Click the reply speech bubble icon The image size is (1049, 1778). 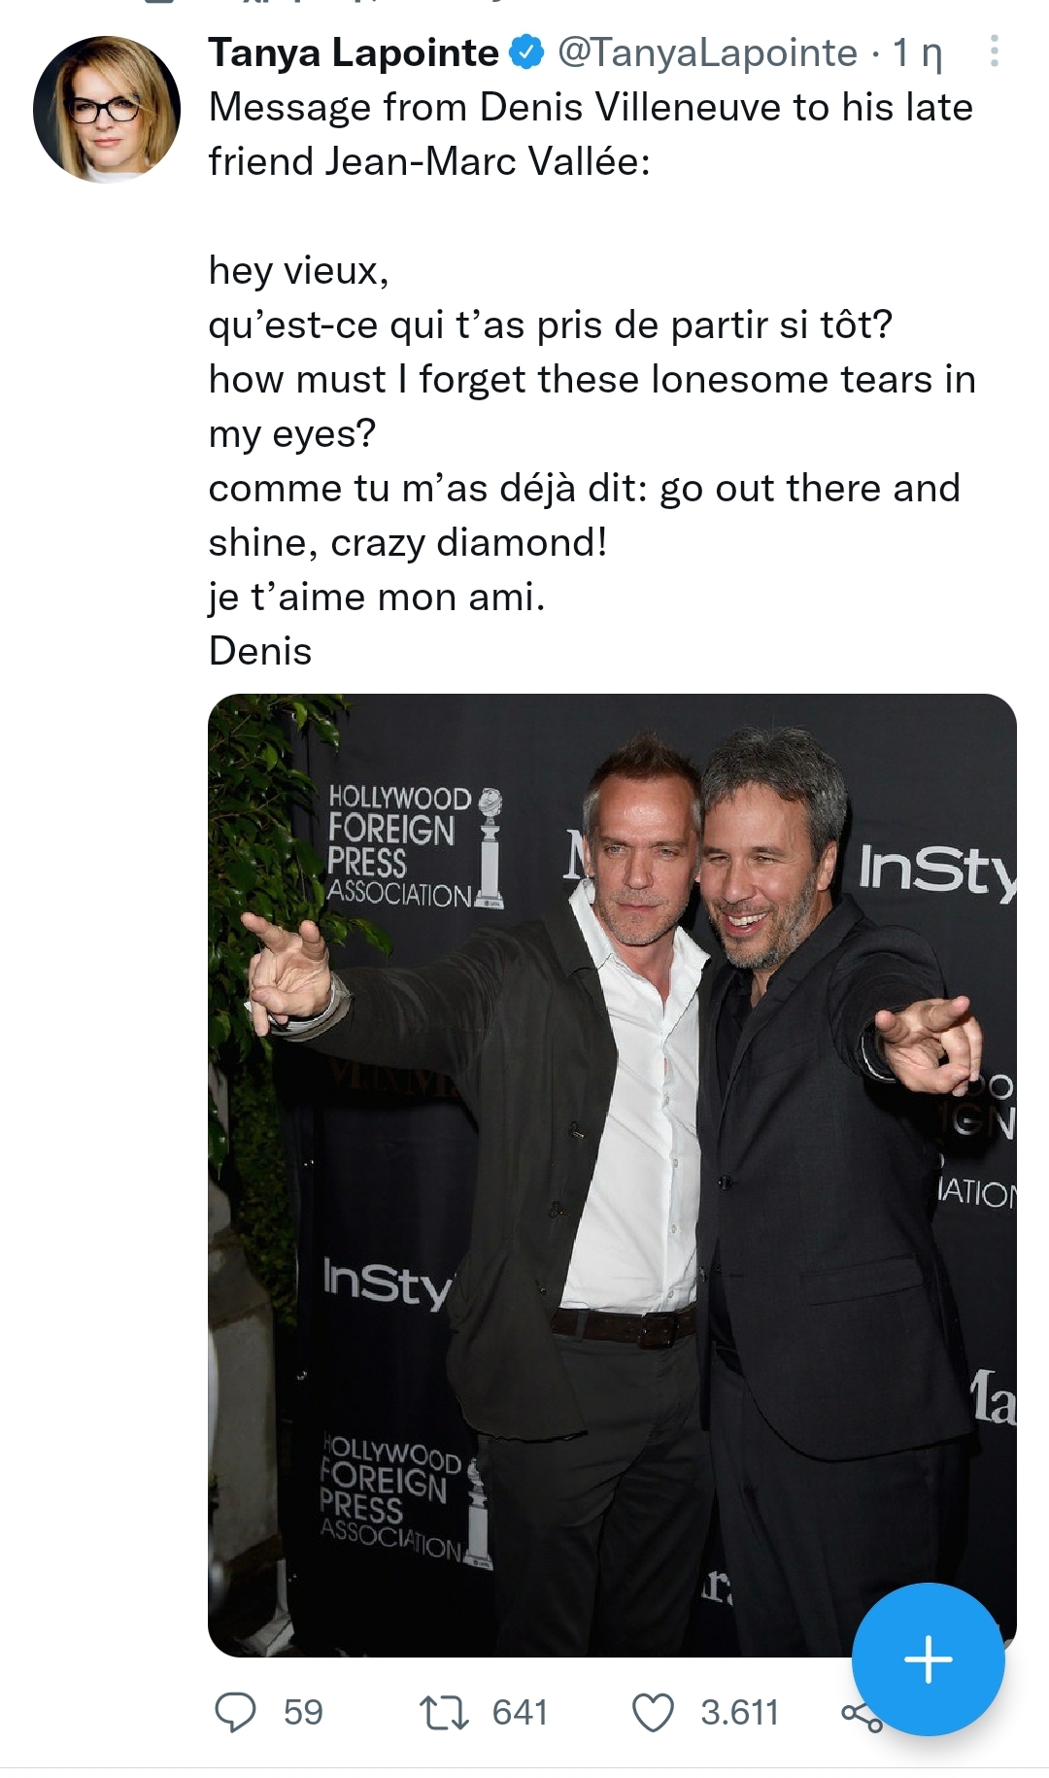(235, 1712)
